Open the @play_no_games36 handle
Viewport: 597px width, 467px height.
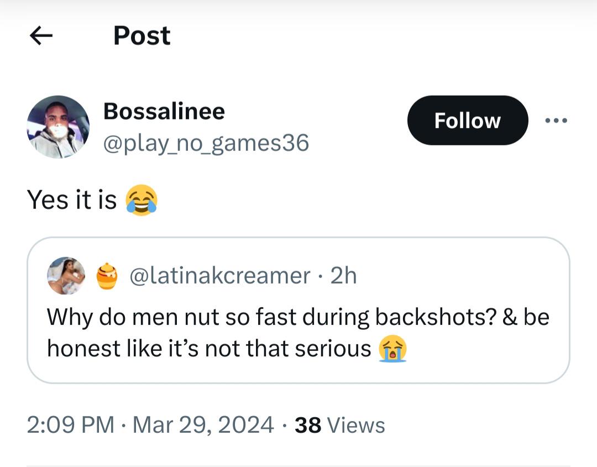(x=206, y=143)
